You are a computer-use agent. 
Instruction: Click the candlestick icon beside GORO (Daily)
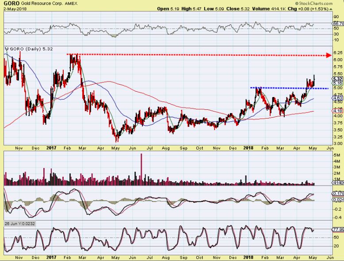click(7, 49)
